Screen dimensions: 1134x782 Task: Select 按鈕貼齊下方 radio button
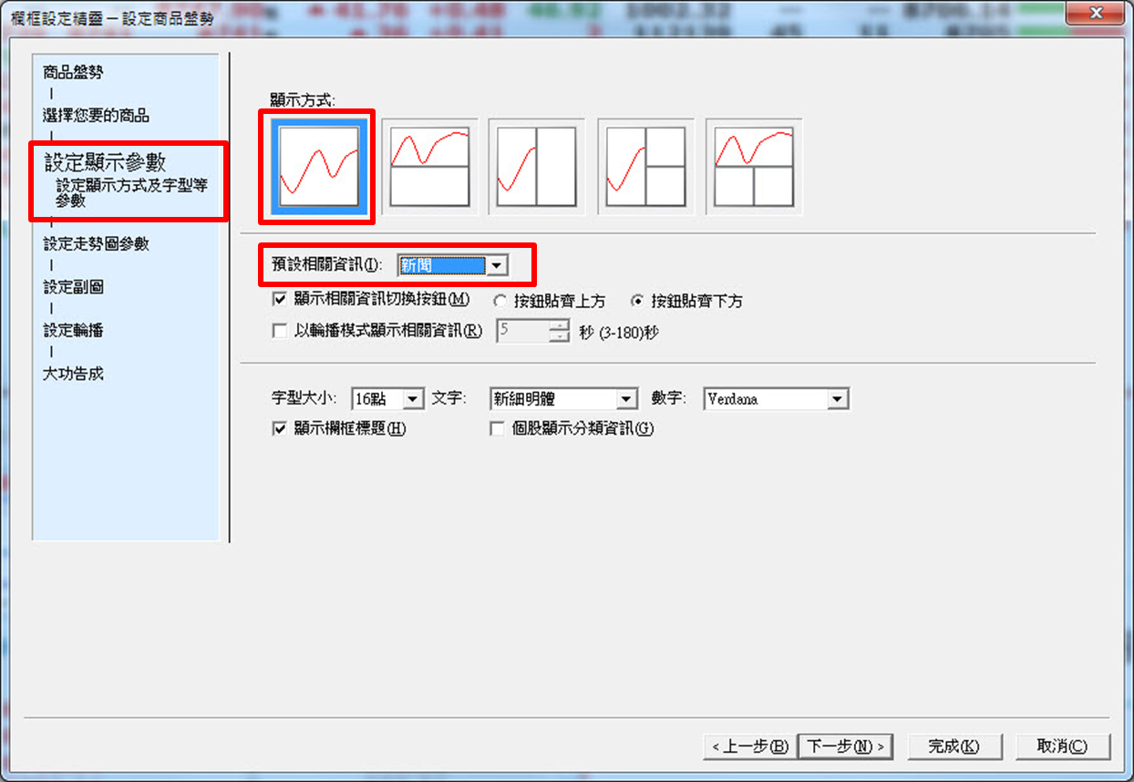(x=637, y=301)
